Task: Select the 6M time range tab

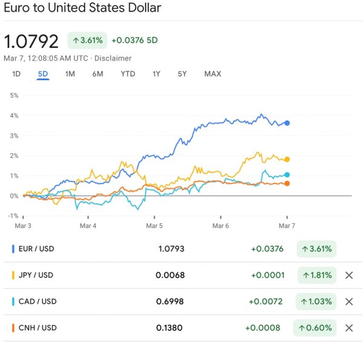Action: point(97,74)
